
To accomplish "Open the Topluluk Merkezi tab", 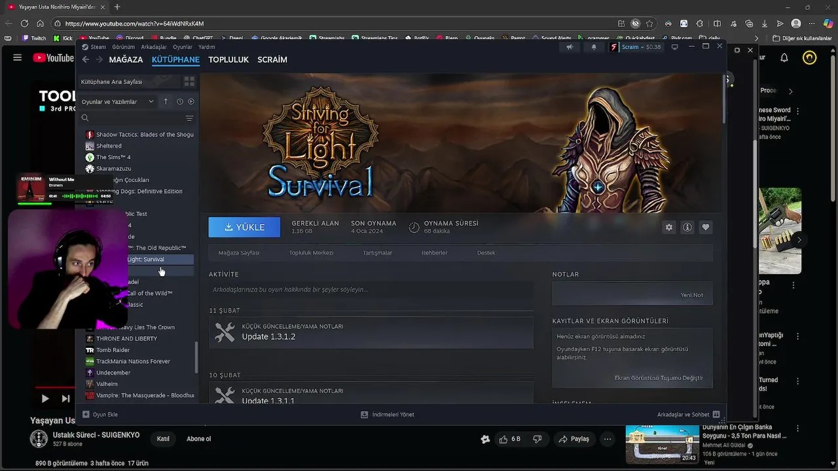I will (x=311, y=253).
